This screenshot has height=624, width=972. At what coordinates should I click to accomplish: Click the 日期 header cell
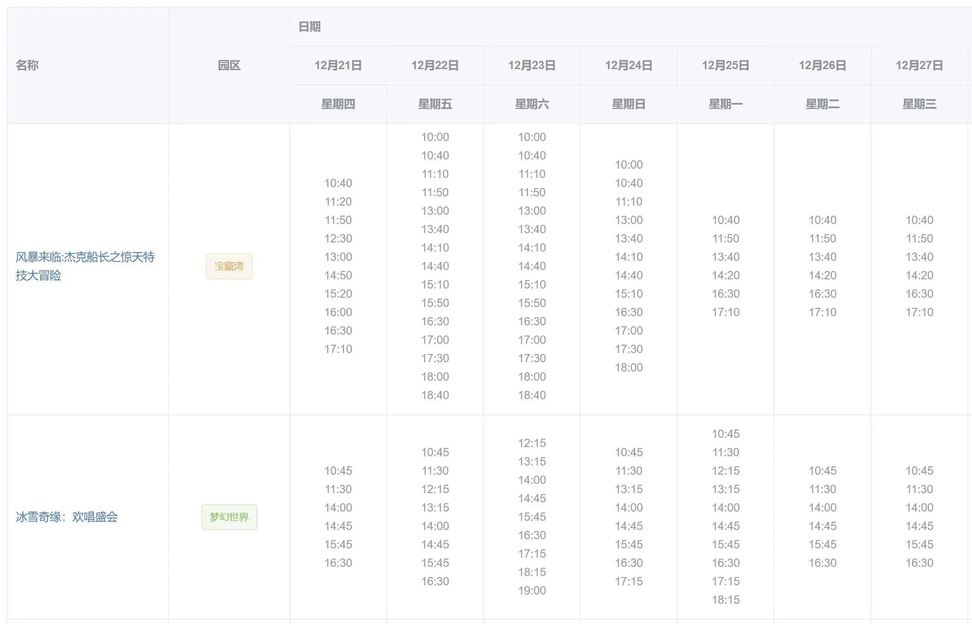[x=310, y=27]
